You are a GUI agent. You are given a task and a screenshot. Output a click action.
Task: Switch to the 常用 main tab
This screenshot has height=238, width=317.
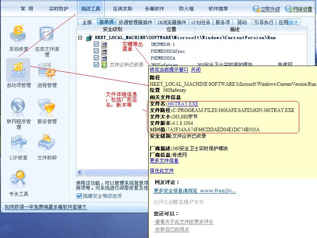[x=27, y=9]
